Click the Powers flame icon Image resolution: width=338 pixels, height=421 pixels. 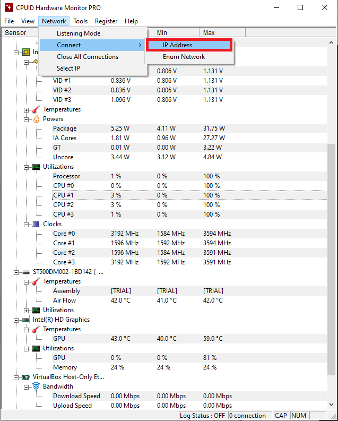coord(36,119)
